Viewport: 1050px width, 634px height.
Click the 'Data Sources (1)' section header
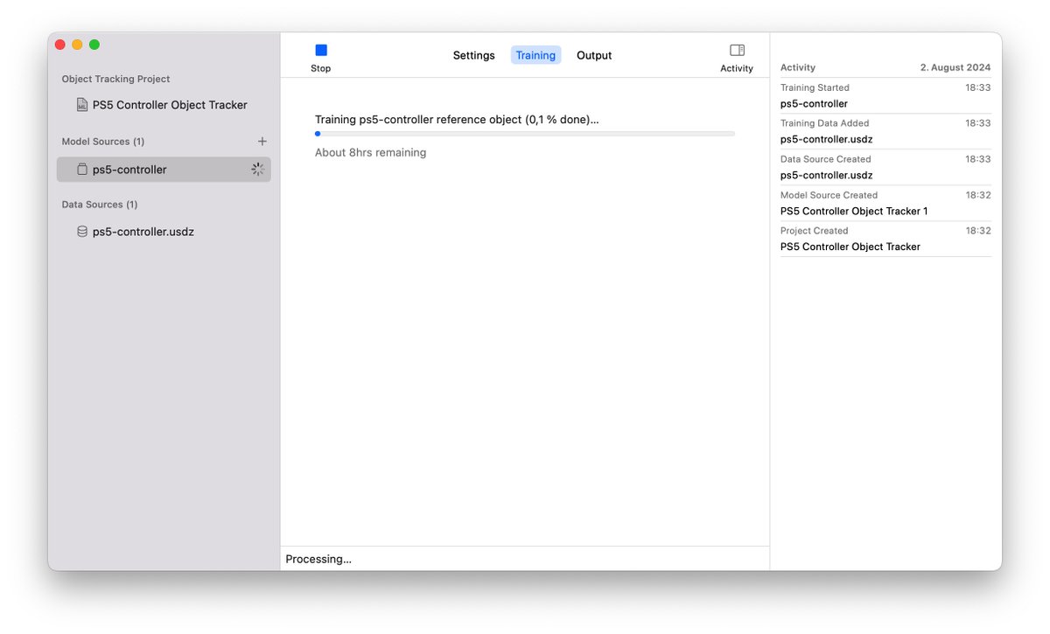tap(100, 205)
